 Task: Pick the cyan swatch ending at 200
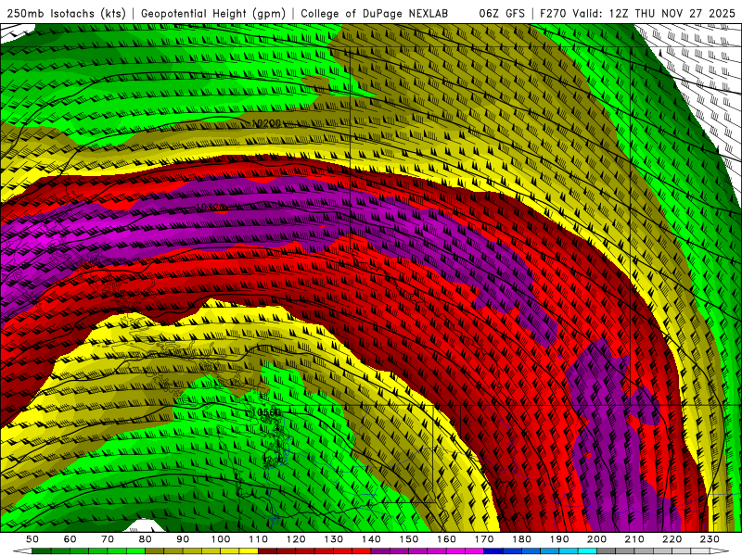587,550
